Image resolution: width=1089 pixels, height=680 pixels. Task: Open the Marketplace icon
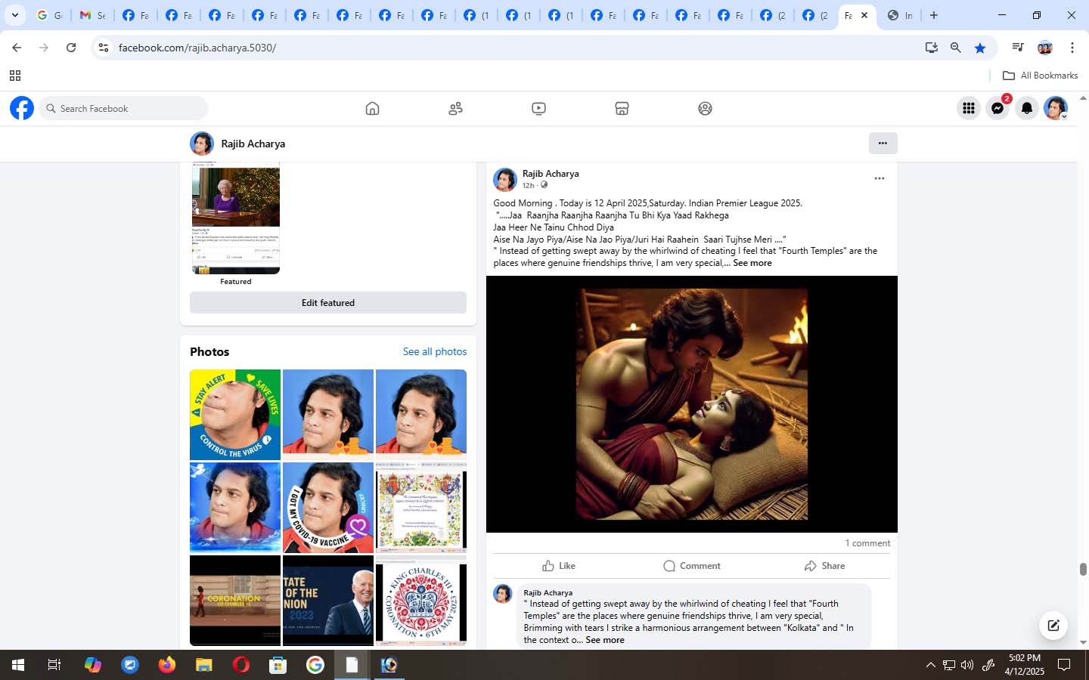click(622, 109)
